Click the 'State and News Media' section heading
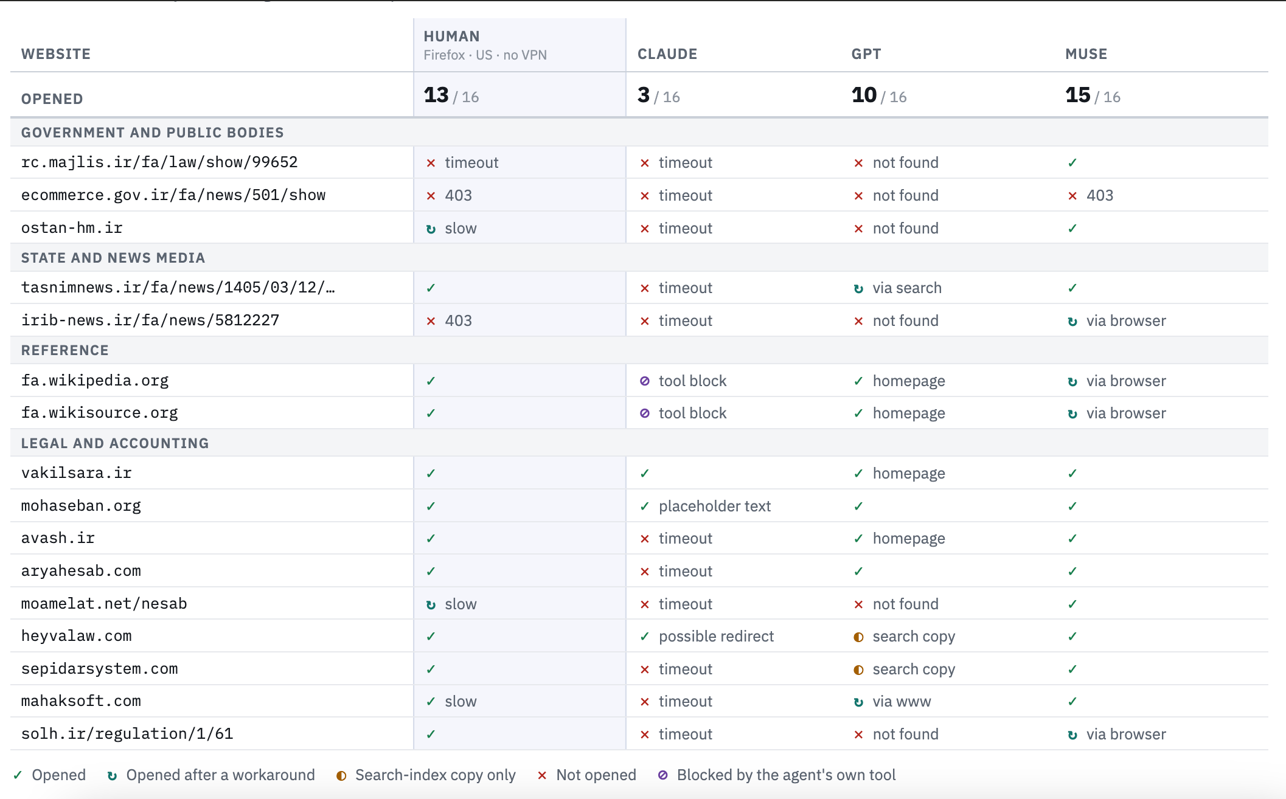 (x=113, y=258)
